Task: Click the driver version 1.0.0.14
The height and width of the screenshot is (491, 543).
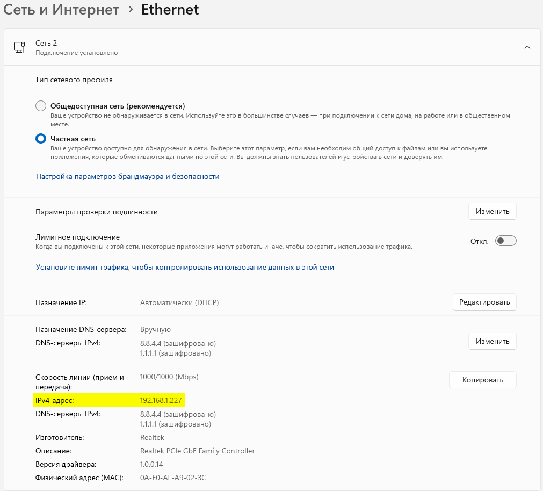Action: 151,464
